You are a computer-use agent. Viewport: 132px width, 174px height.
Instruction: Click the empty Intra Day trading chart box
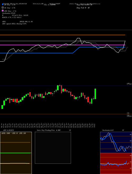(x=53, y=148)
